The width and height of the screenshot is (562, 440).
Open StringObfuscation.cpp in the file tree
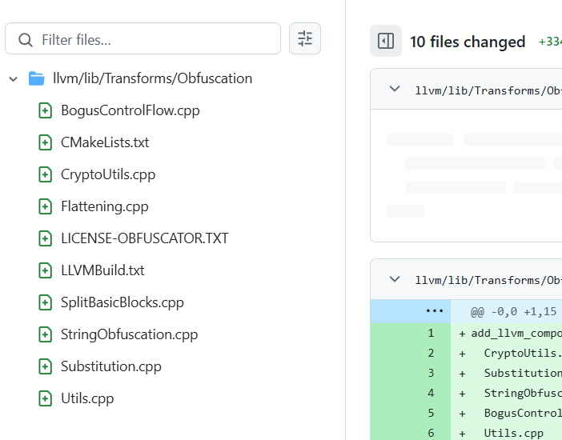tap(130, 334)
